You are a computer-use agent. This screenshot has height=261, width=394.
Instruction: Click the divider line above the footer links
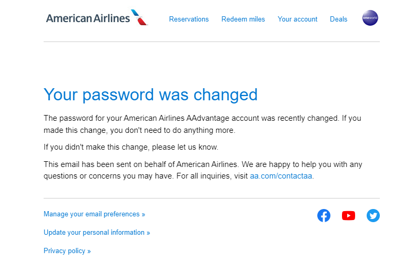click(211, 199)
